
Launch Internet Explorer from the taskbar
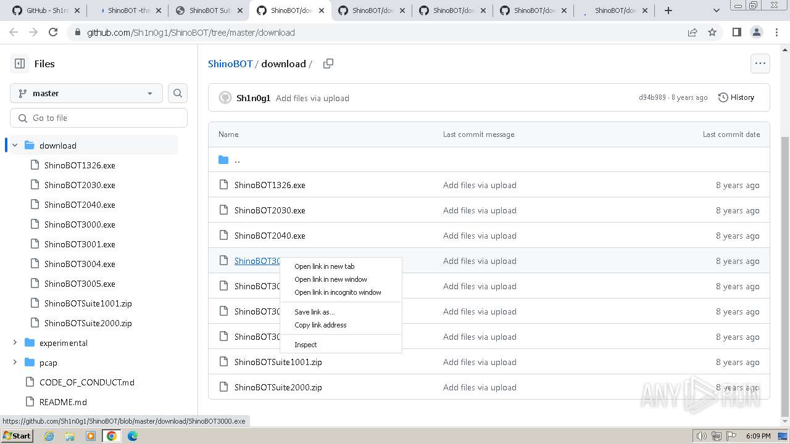coord(49,436)
